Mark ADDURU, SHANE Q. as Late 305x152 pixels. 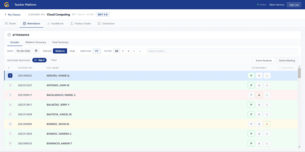267,76
